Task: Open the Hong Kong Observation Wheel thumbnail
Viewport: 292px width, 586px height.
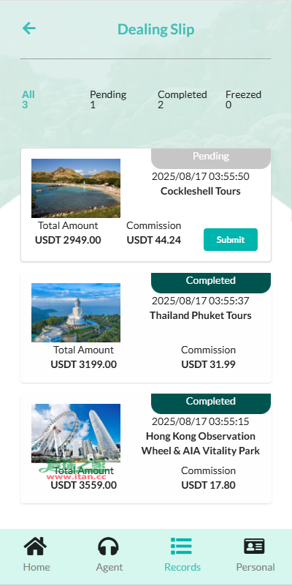Action: click(76, 434)
